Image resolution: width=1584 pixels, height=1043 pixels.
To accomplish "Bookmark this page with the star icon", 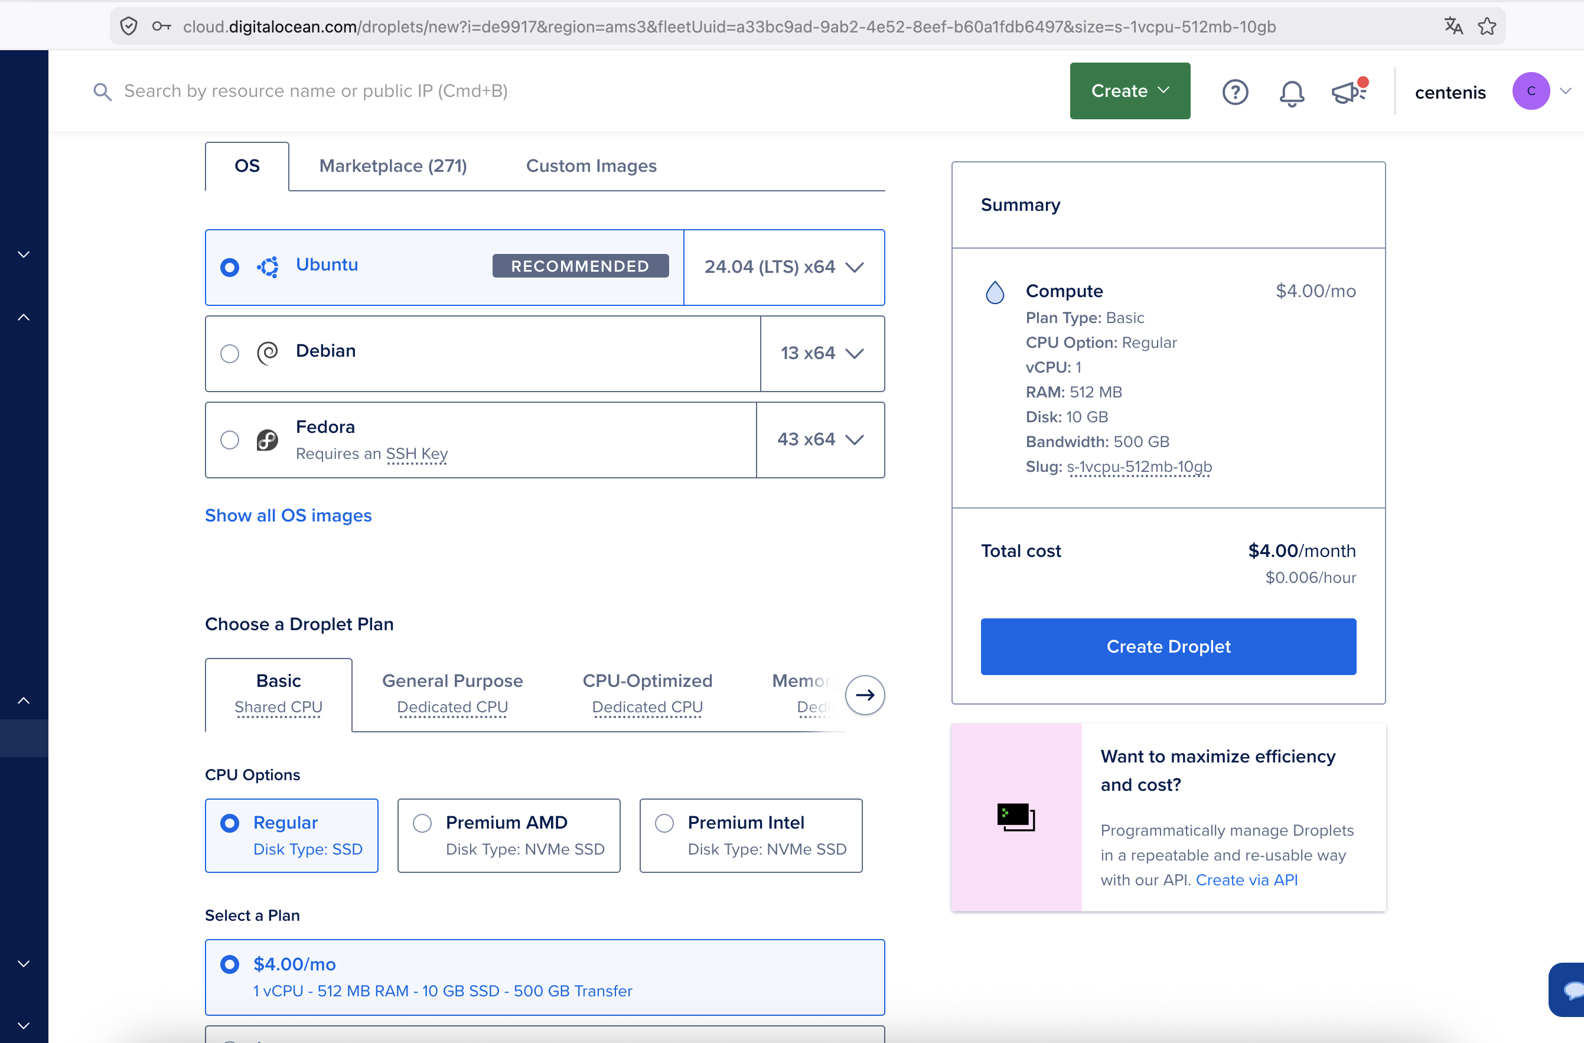I will point(1487,26).
